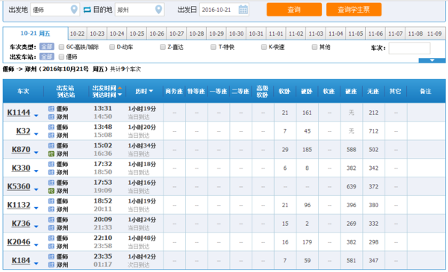Expand details arrow beside train K32

(x=36, y=134)
